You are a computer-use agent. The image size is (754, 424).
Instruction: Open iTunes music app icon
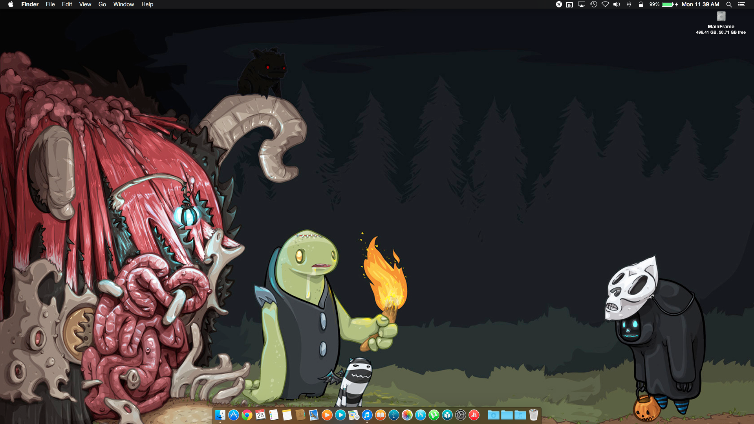pos(367,415)
